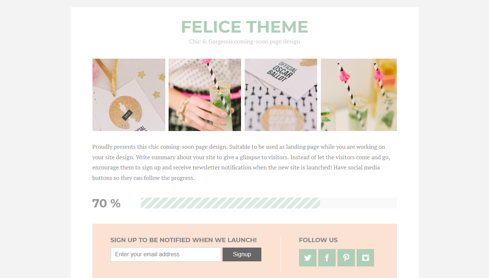Open the Twitter social icon

308,258
